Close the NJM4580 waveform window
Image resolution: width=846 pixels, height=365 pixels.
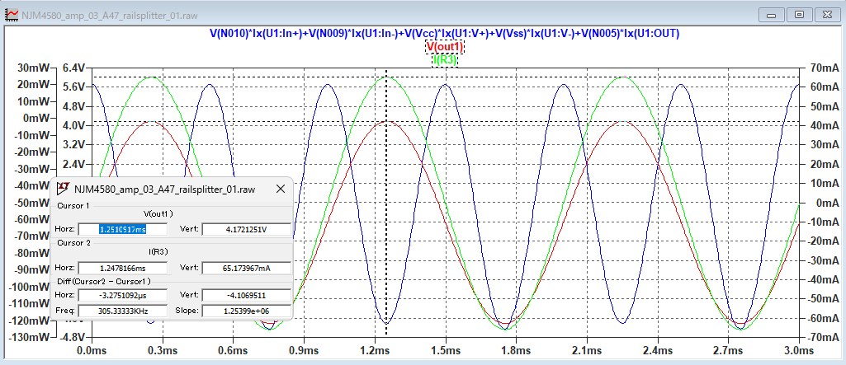tap(825, 14)
